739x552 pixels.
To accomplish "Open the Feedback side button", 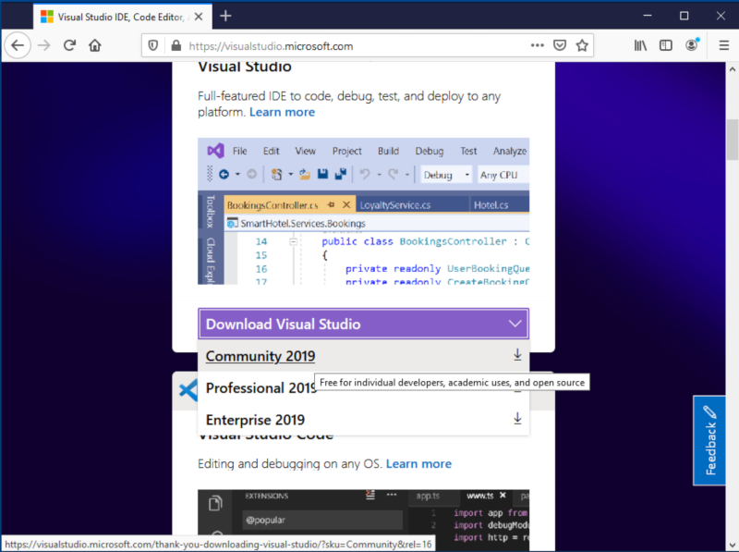I will point(709,441).
